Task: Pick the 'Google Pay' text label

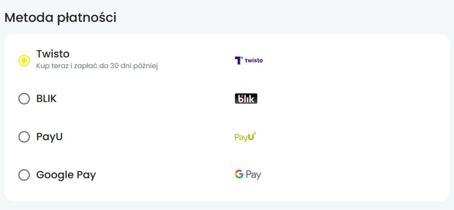Action: (66, 175)
